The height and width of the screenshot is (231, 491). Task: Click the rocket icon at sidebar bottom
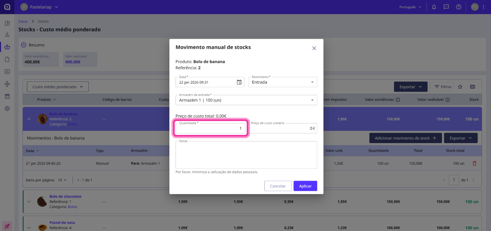coord(7,226)
